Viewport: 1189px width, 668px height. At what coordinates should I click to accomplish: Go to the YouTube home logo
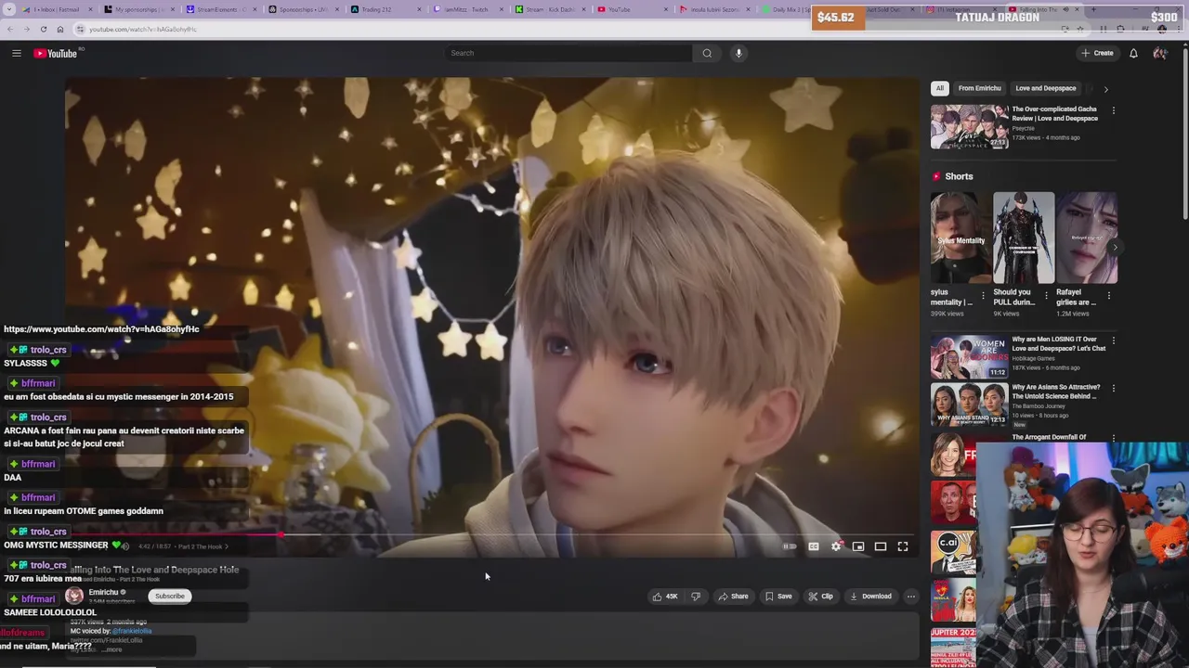pyautogui.click(x=56, y=53)
